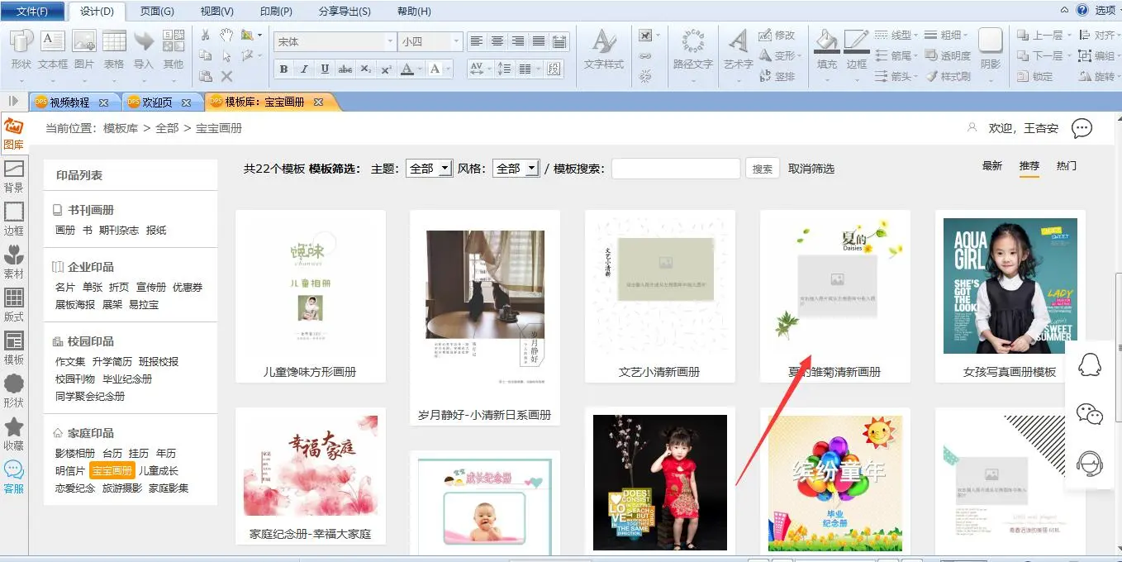1122x562 pixels.
Task: Open the 宋体 font name dropdown
Action: click(x=390, y=41)
